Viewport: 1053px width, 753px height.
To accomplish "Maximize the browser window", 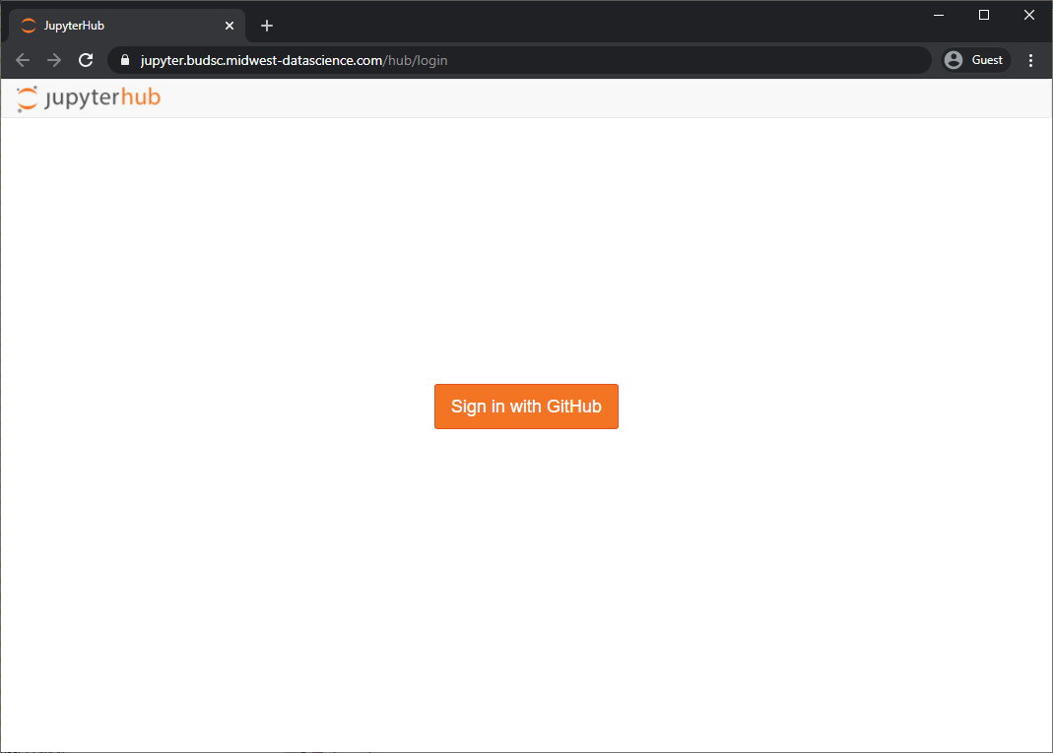I will (x=984, y=15).
